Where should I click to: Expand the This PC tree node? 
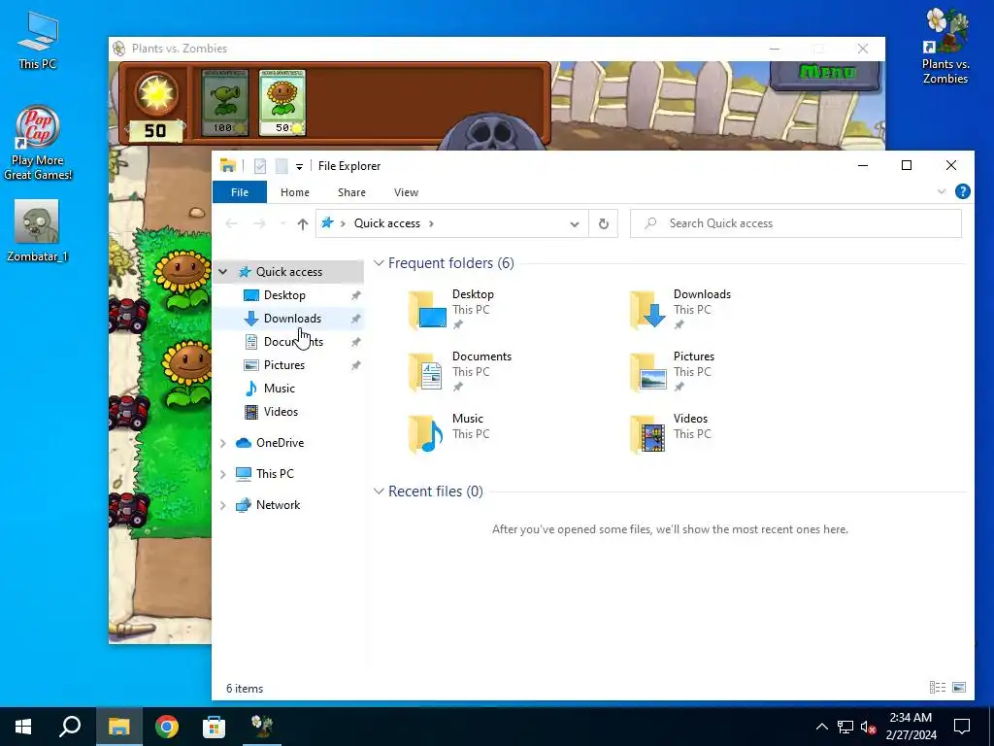click(x=223, y=474)
